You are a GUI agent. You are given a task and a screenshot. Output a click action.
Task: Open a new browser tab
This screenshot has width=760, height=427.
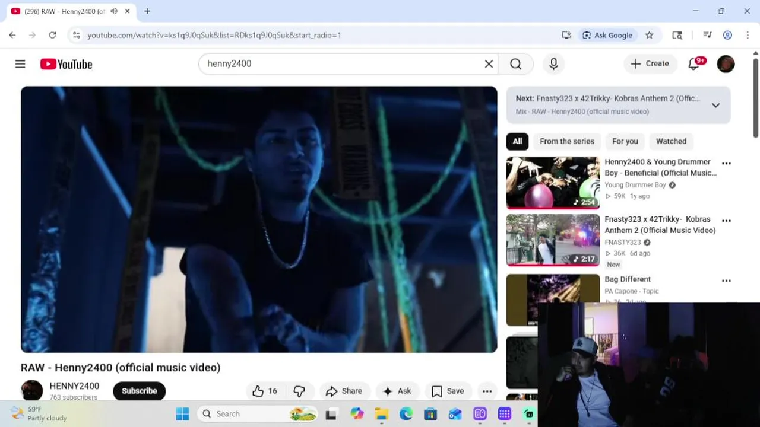pos(147,11)
